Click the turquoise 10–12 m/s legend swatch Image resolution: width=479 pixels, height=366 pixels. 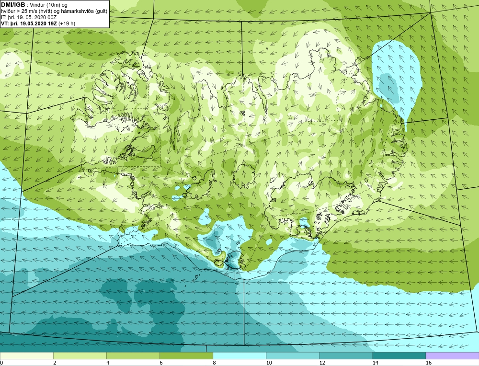(x=292, y=355)
